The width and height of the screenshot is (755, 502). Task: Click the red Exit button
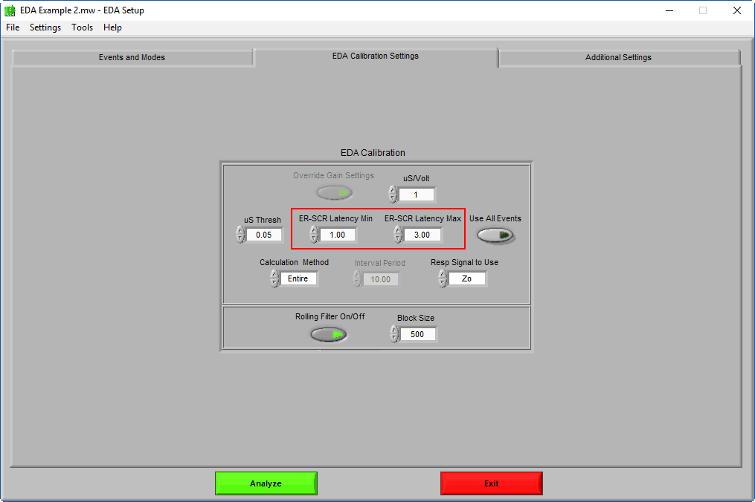point(491,483)
